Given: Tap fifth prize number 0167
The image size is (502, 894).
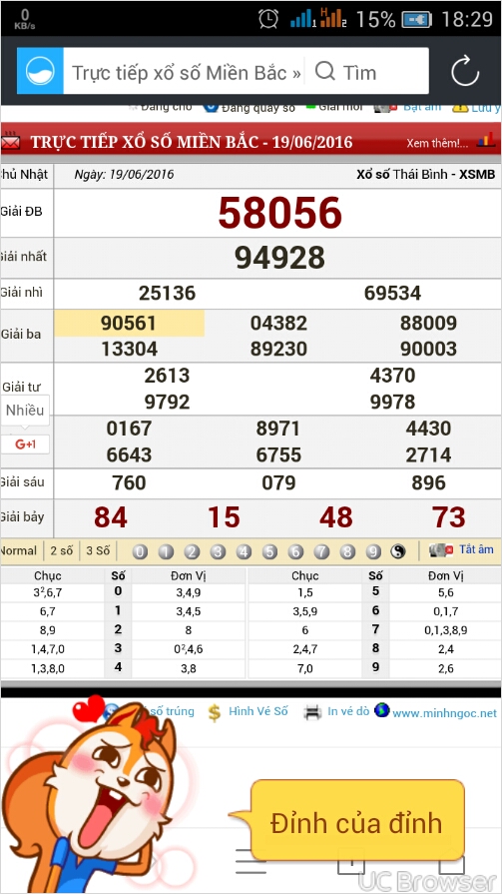Looking at the screenshot, I should point(130,429).
